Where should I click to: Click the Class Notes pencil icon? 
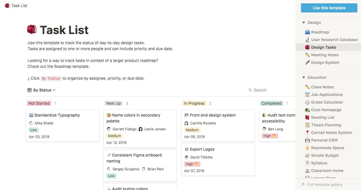(307, 87)
